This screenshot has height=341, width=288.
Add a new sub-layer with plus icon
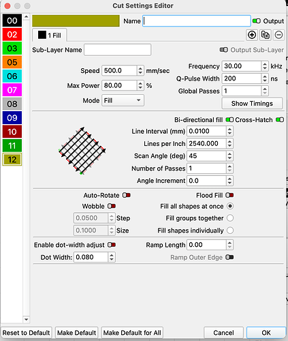(252, 35)
